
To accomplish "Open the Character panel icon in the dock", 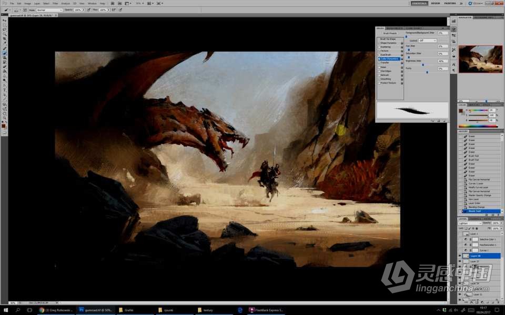I will pyautogui.click(x=453, y=64).
